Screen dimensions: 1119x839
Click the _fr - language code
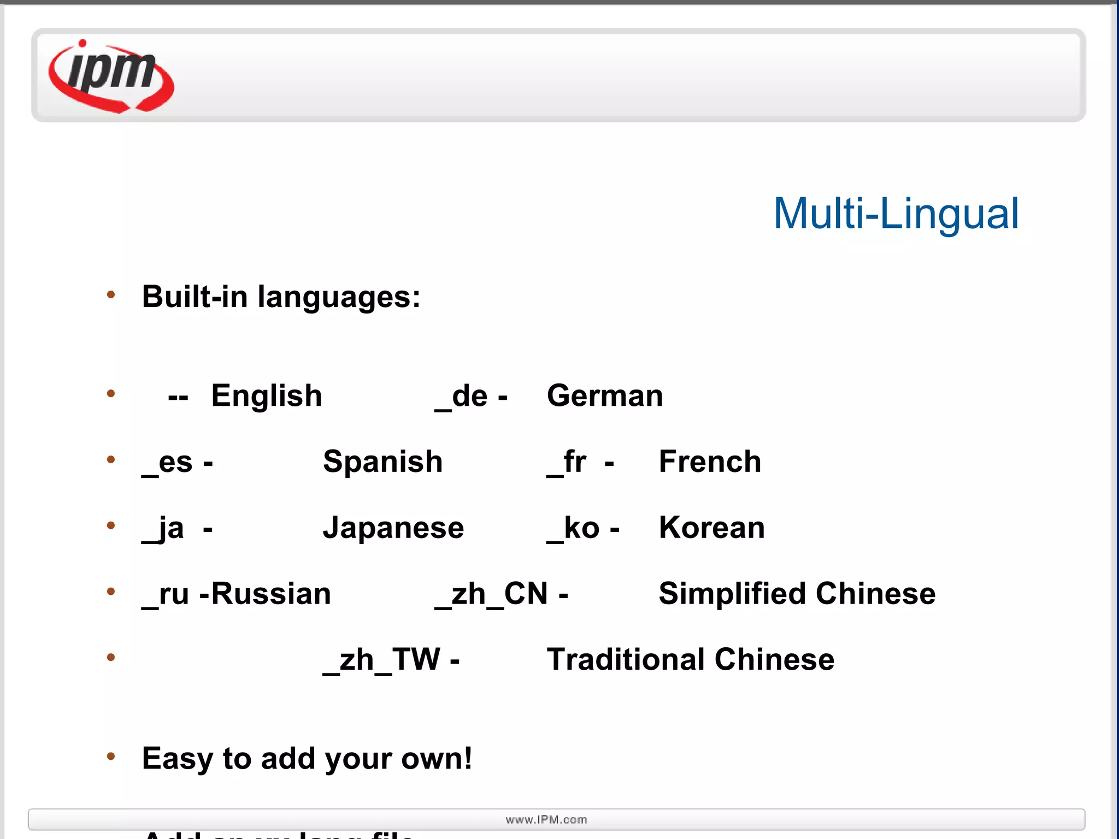coord(580,463)
